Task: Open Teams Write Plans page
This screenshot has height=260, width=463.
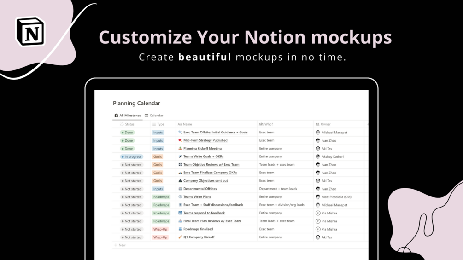Action: click(x=197, y=197)
